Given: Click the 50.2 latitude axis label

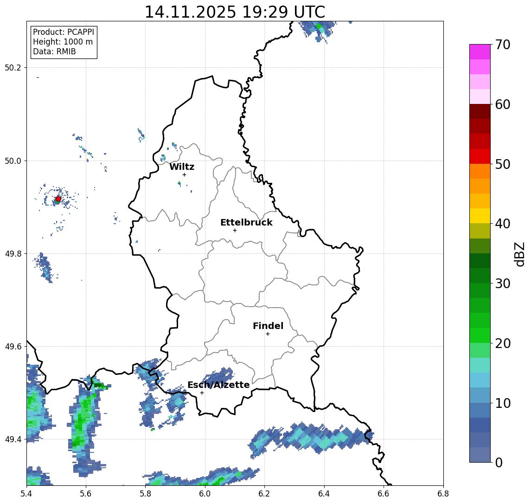Looking at the screenshot, I should pos(13,67).
